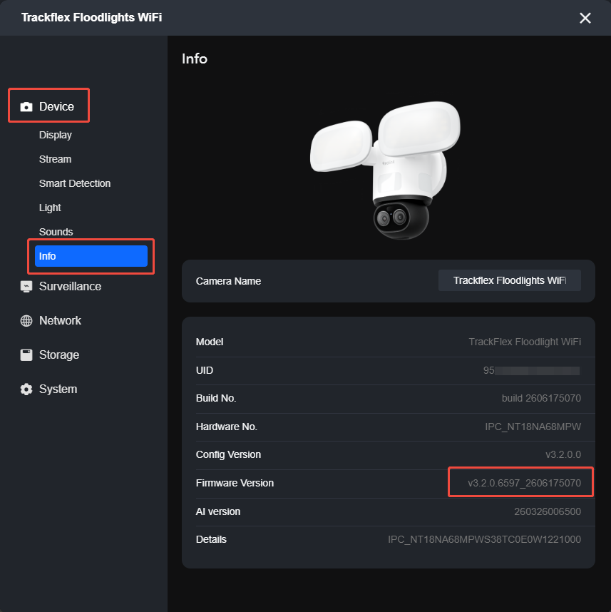The height and width of the screenshot is (612, 611).
Task: Expand the Network section label
Action: [60, 321]
